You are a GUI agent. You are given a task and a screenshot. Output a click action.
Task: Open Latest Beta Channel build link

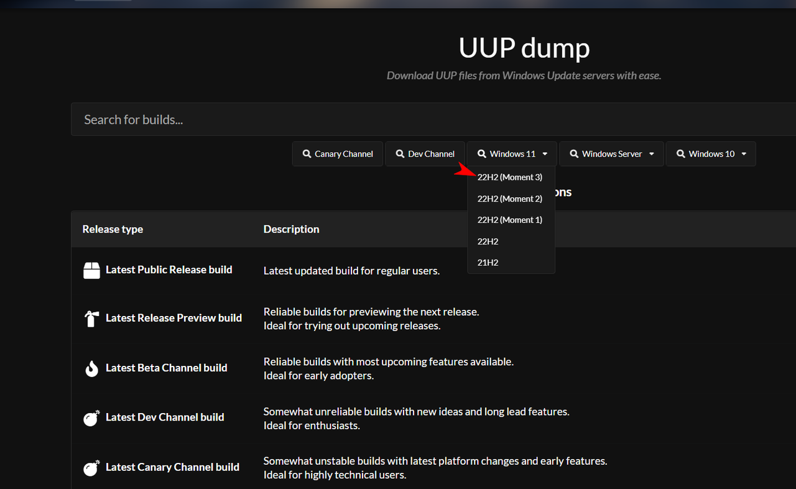167,368
